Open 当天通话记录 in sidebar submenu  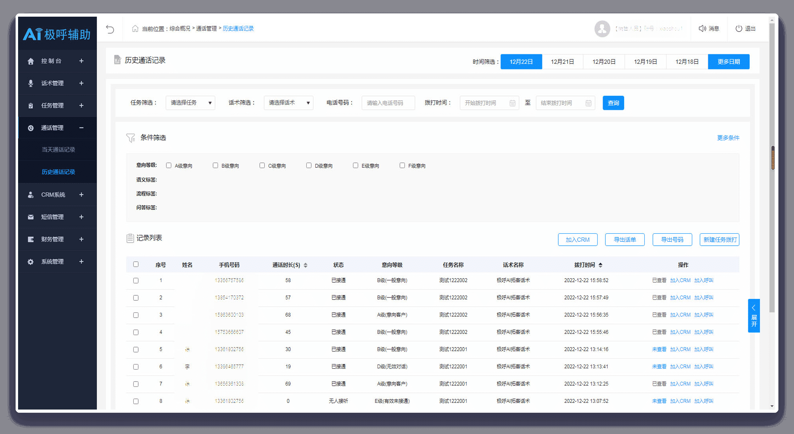tap(58, 150)
